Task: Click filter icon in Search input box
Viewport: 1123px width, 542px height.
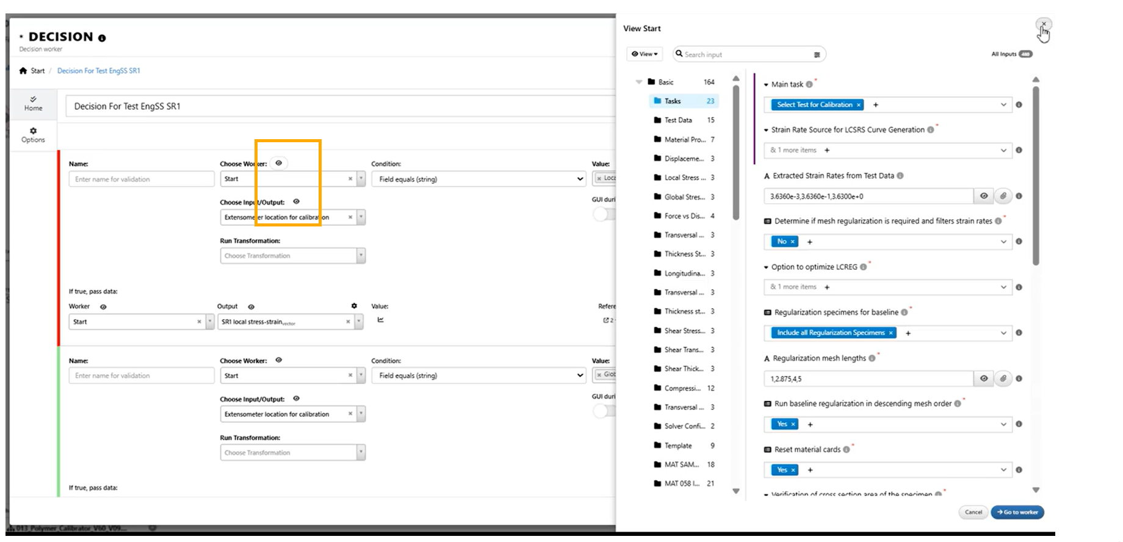Action: click(817, 55)
